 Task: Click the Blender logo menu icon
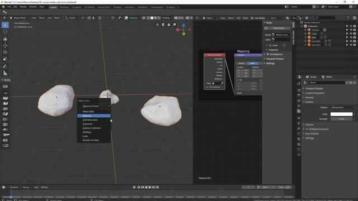pyautogui.click(x=3, y=7)
